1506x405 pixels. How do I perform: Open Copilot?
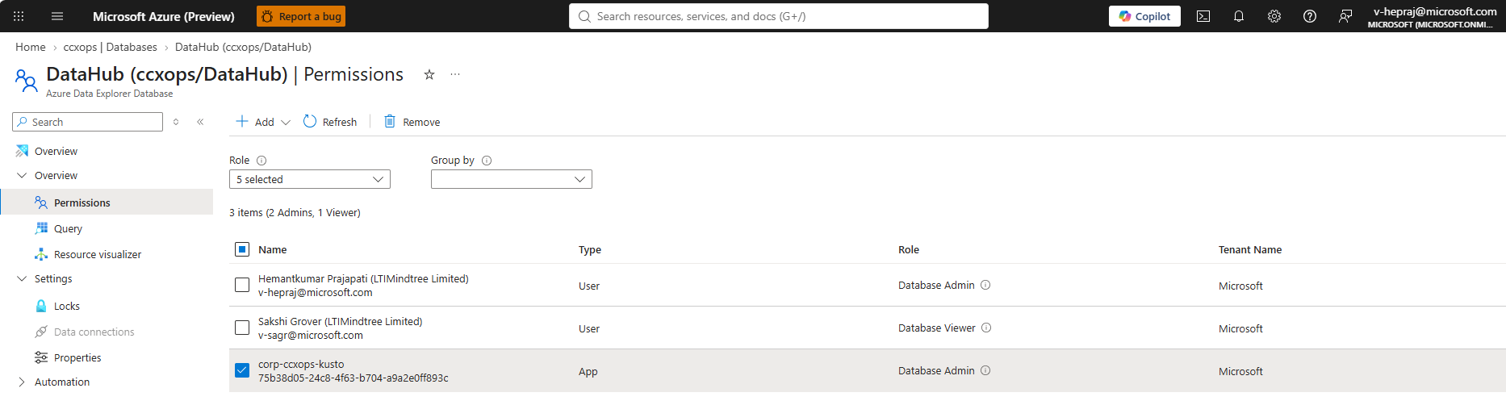[1144, 16]
